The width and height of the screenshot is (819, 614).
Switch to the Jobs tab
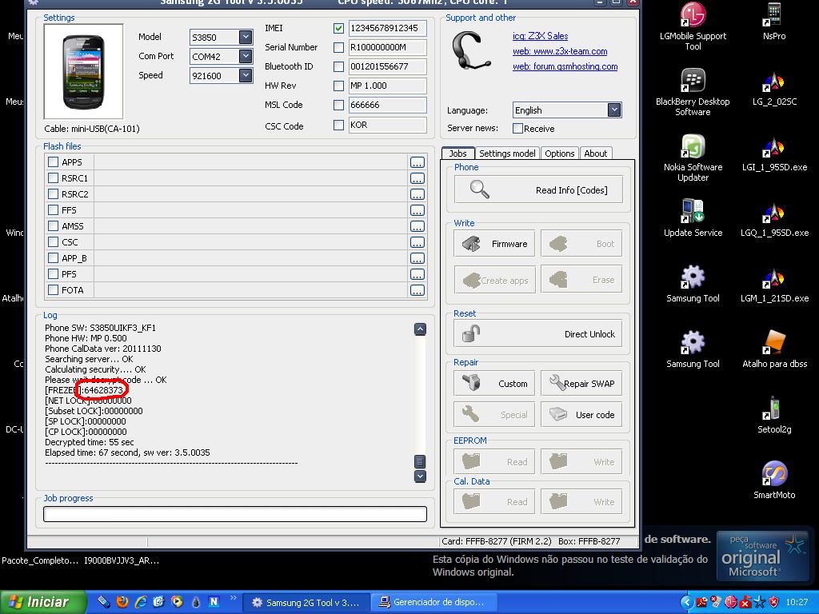(x=458, y=153)
